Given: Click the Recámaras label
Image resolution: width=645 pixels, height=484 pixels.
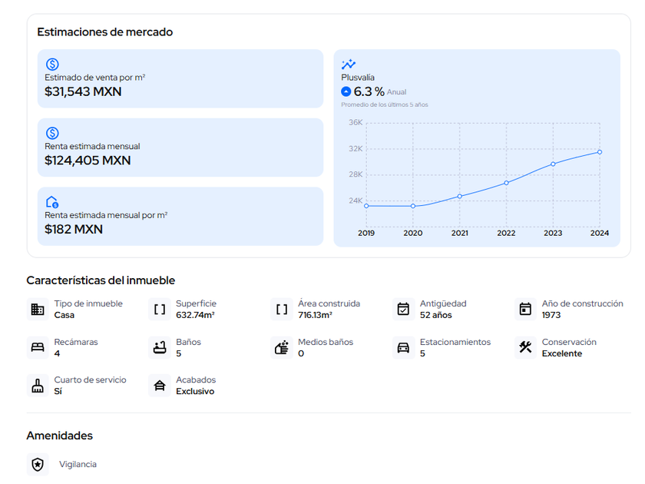Looking at the screenshot, I should 76,342.
